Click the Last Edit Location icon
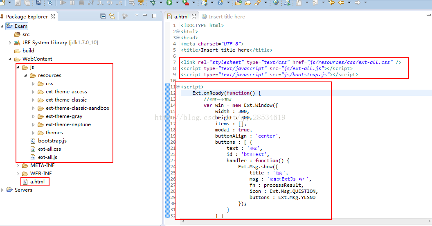The width and height of the screenshot is (432, 226). (331, 3)
